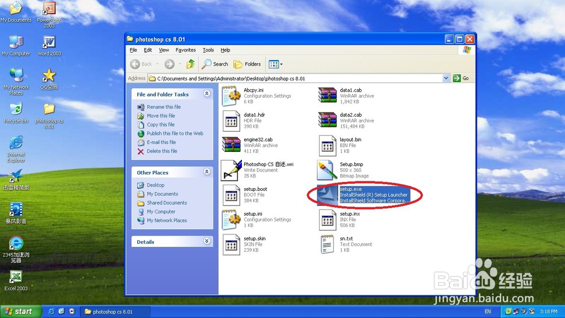This screenshot has height=318, width=565.
Task: Collapse the Other Places panel
Action: (x=207, y=172)
